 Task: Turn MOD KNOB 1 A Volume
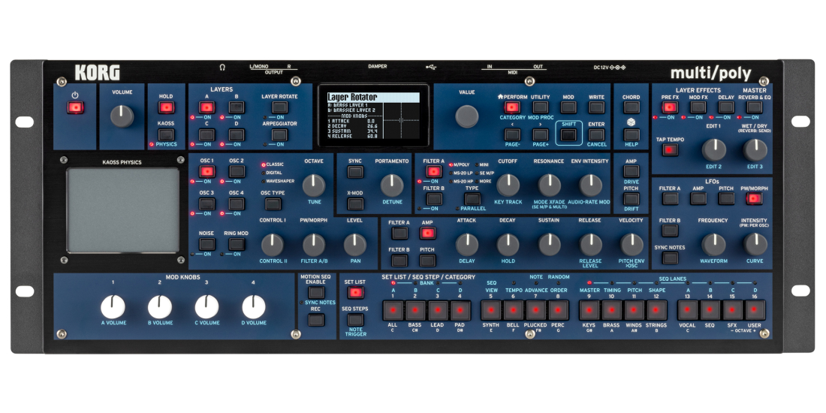click(113, 306)
